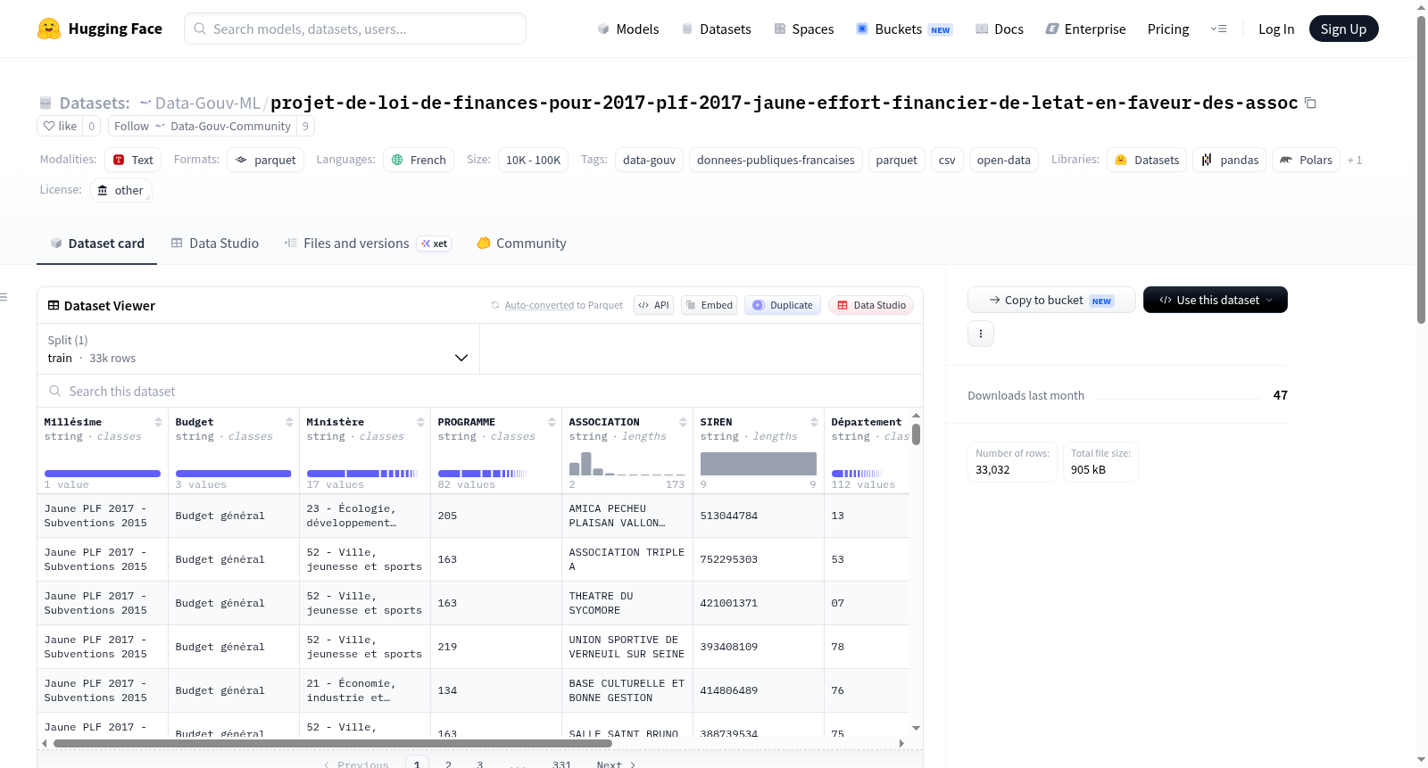Sort the Millésime column
The height and width of the screenshot is (768, 1428).
(x=158, y=422)
